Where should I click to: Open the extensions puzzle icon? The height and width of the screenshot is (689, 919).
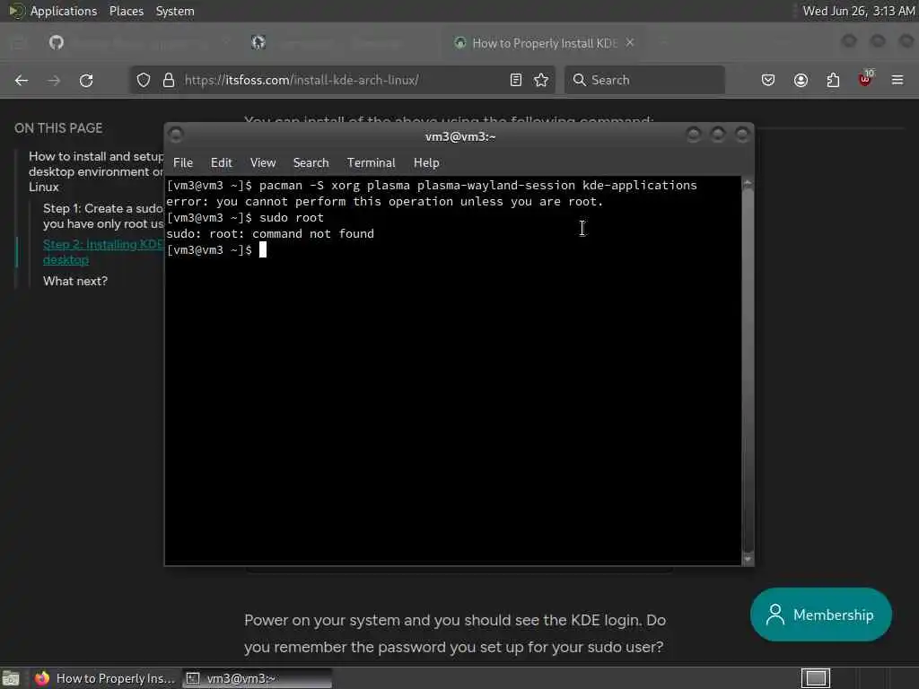click(833, 80)
